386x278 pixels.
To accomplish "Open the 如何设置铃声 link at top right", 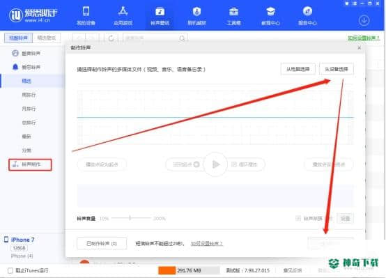I will click(x=364, y=38).
